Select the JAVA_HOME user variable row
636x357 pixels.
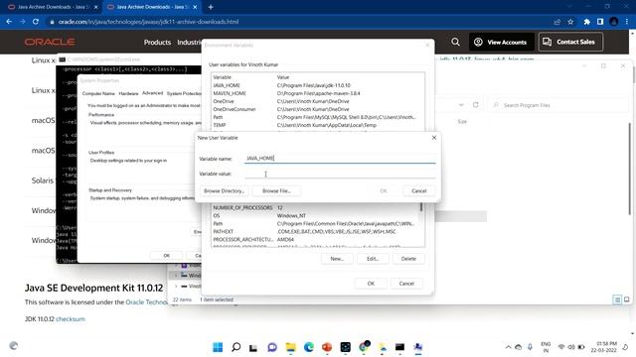[x=318, y=85]
